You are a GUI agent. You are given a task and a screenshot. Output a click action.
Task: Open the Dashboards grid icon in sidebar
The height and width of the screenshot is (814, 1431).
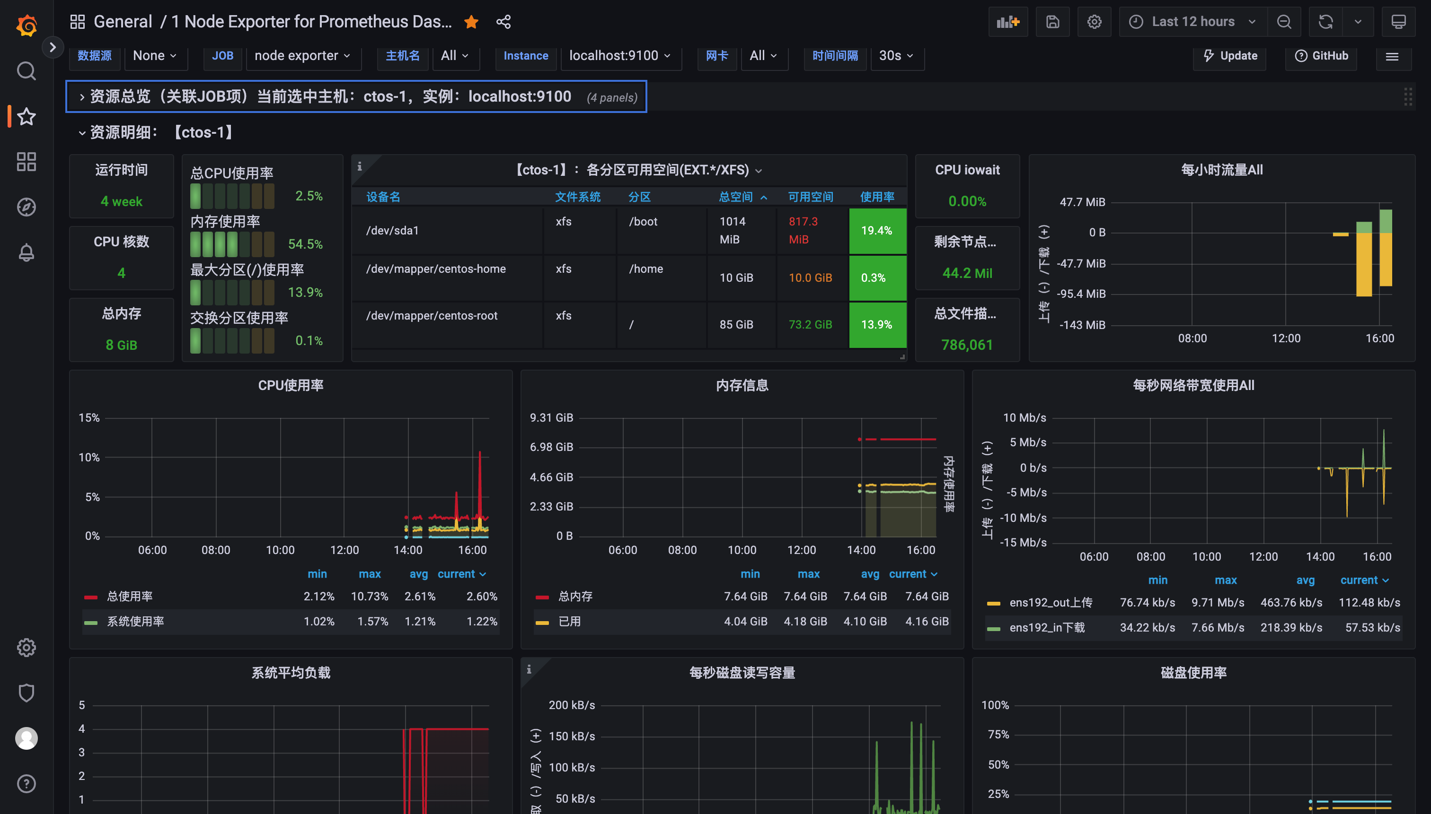(26, 162)
